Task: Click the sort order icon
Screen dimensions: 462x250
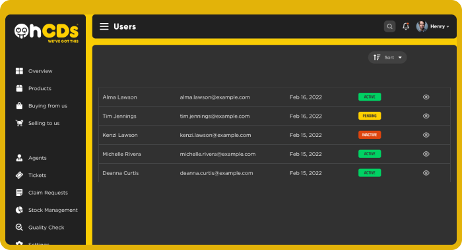Action: pos(377,57)
